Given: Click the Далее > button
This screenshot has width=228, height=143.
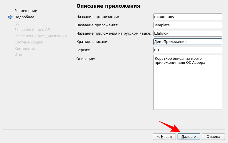Looking at the screenshot, I should [189, 137].
